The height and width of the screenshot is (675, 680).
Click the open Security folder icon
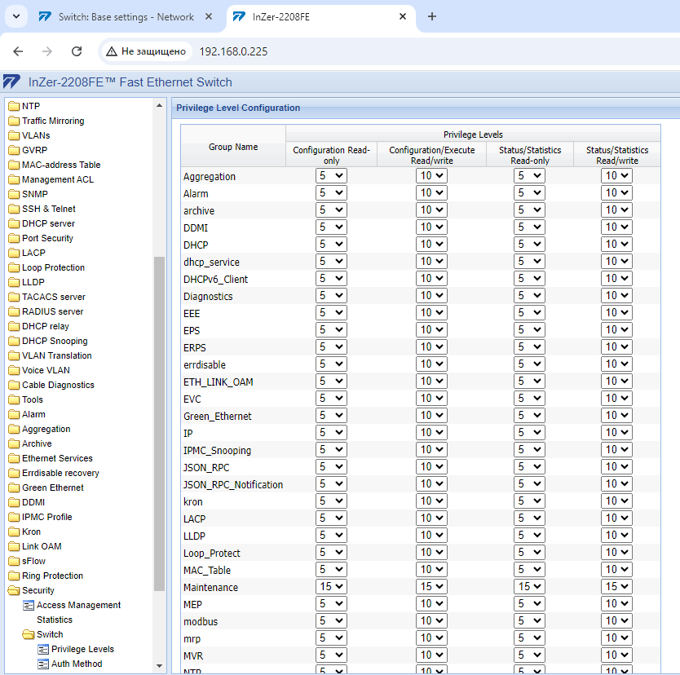pyautogui.click(x=14, y=591)
